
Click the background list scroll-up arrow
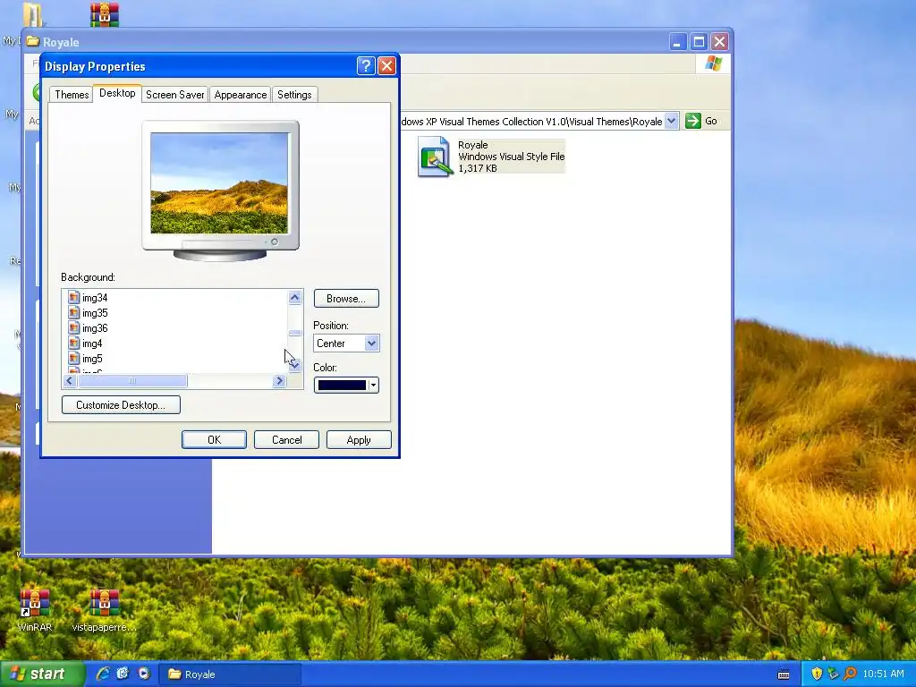[294, 298]
